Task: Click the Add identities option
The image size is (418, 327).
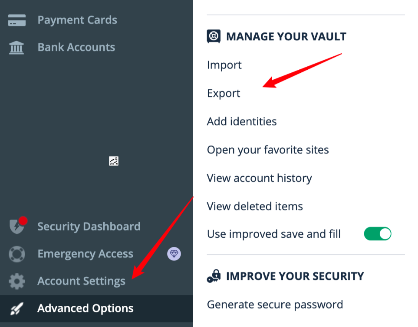Action: click(x=242, y=121)
